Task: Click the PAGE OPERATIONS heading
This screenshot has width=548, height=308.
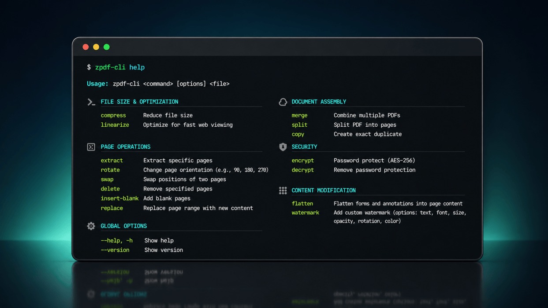Action: [x=126, y=147]
